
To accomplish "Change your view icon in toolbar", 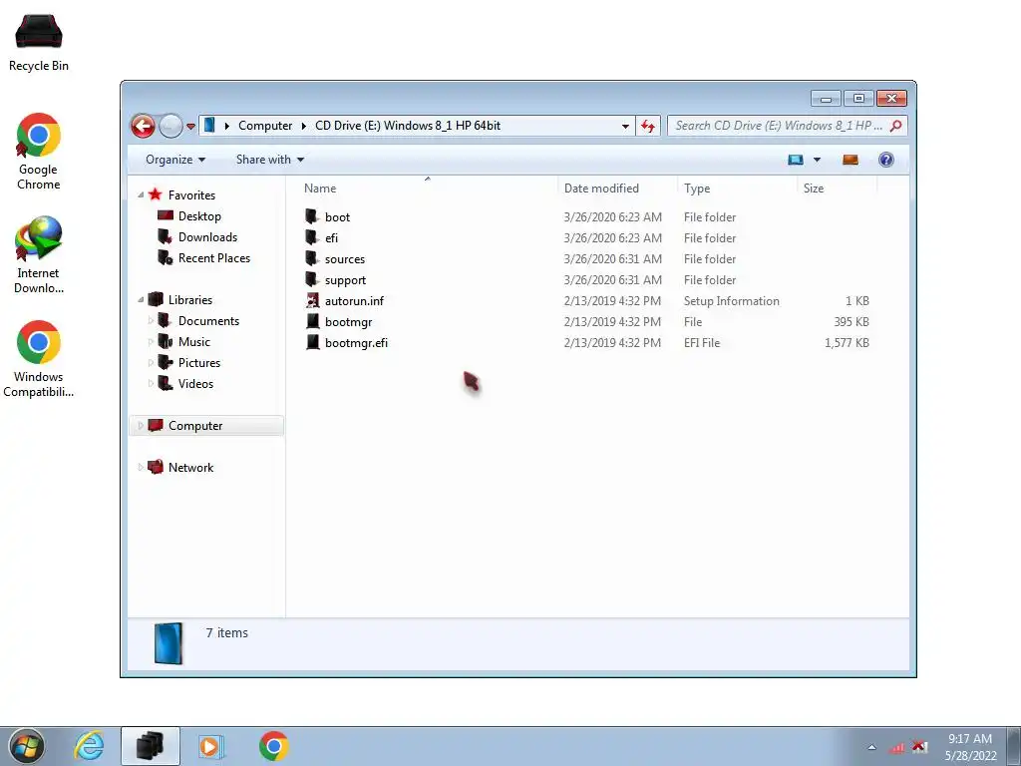I will pos(795,160).
